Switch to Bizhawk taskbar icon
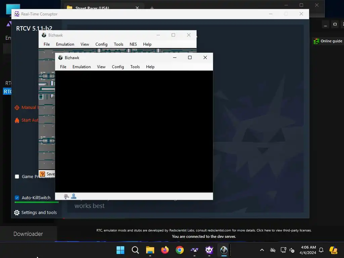 [x=224, y=250]
